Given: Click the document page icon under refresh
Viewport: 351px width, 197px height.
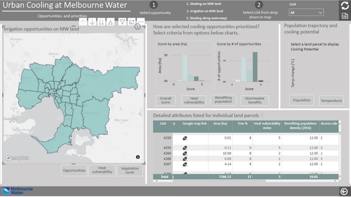Looking at the screenshot, I should 345,16.
